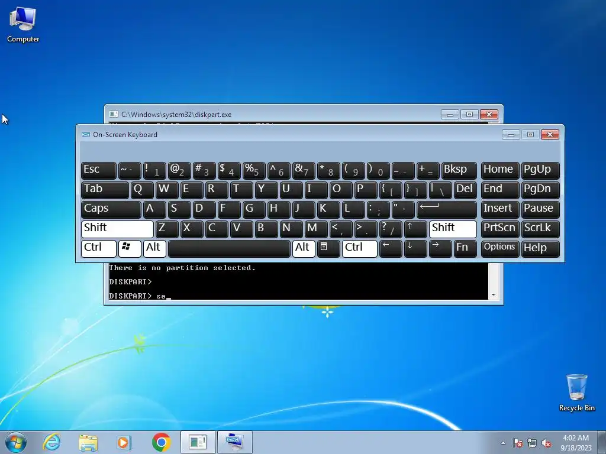
Task: Open keyboard Options
Action: (499, 248)
